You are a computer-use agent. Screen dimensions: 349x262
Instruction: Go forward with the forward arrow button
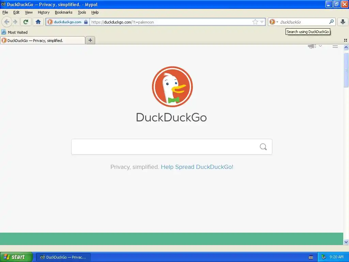click(15, 22)
